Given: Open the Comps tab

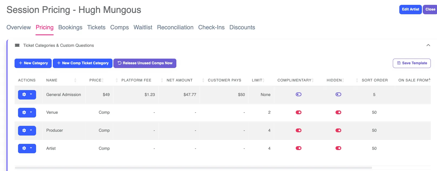Looking at the screenshot, I should [x=120, y=27].
